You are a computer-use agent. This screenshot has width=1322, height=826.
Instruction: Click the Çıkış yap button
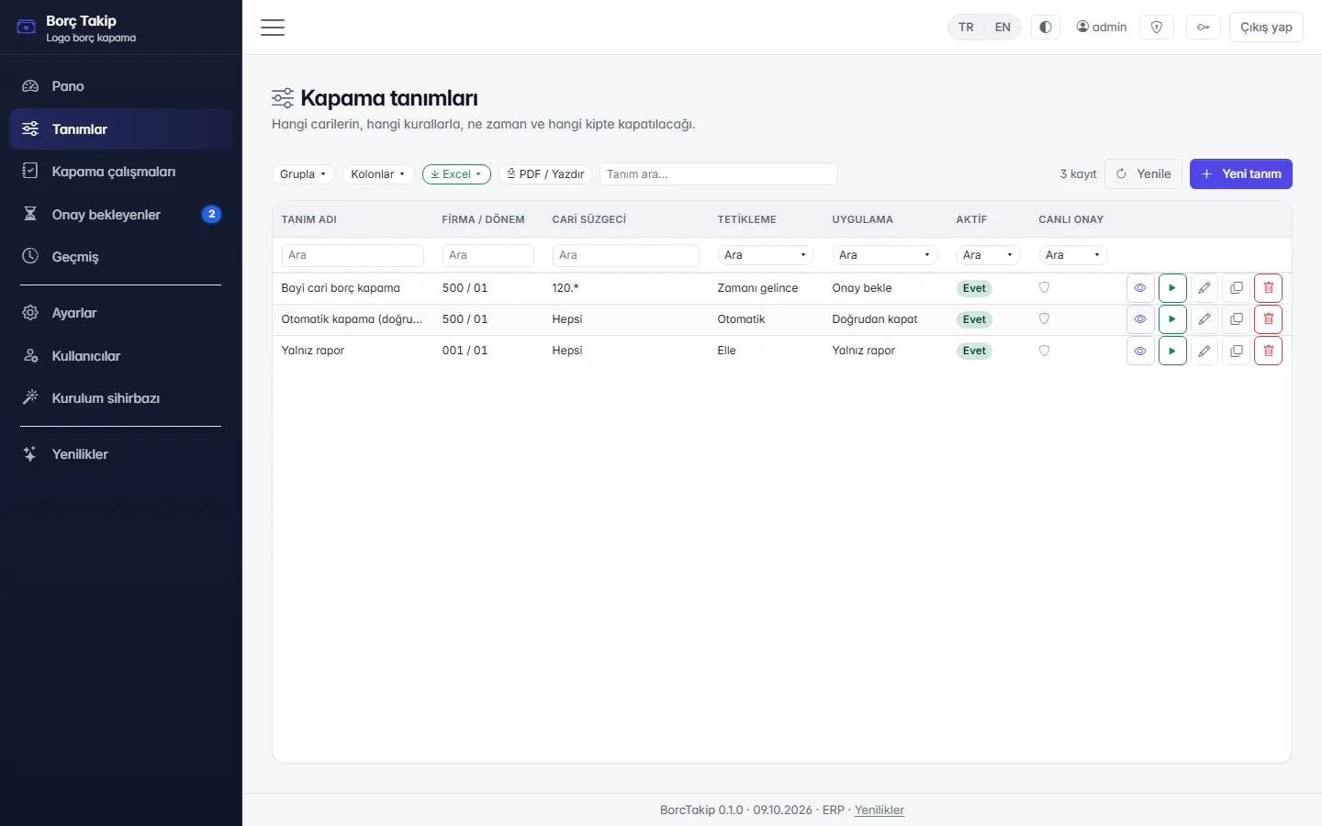pyautogui.click(x=1266, y=28)
